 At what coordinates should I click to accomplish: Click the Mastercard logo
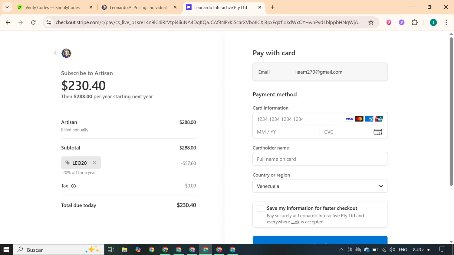click(359, 119)
